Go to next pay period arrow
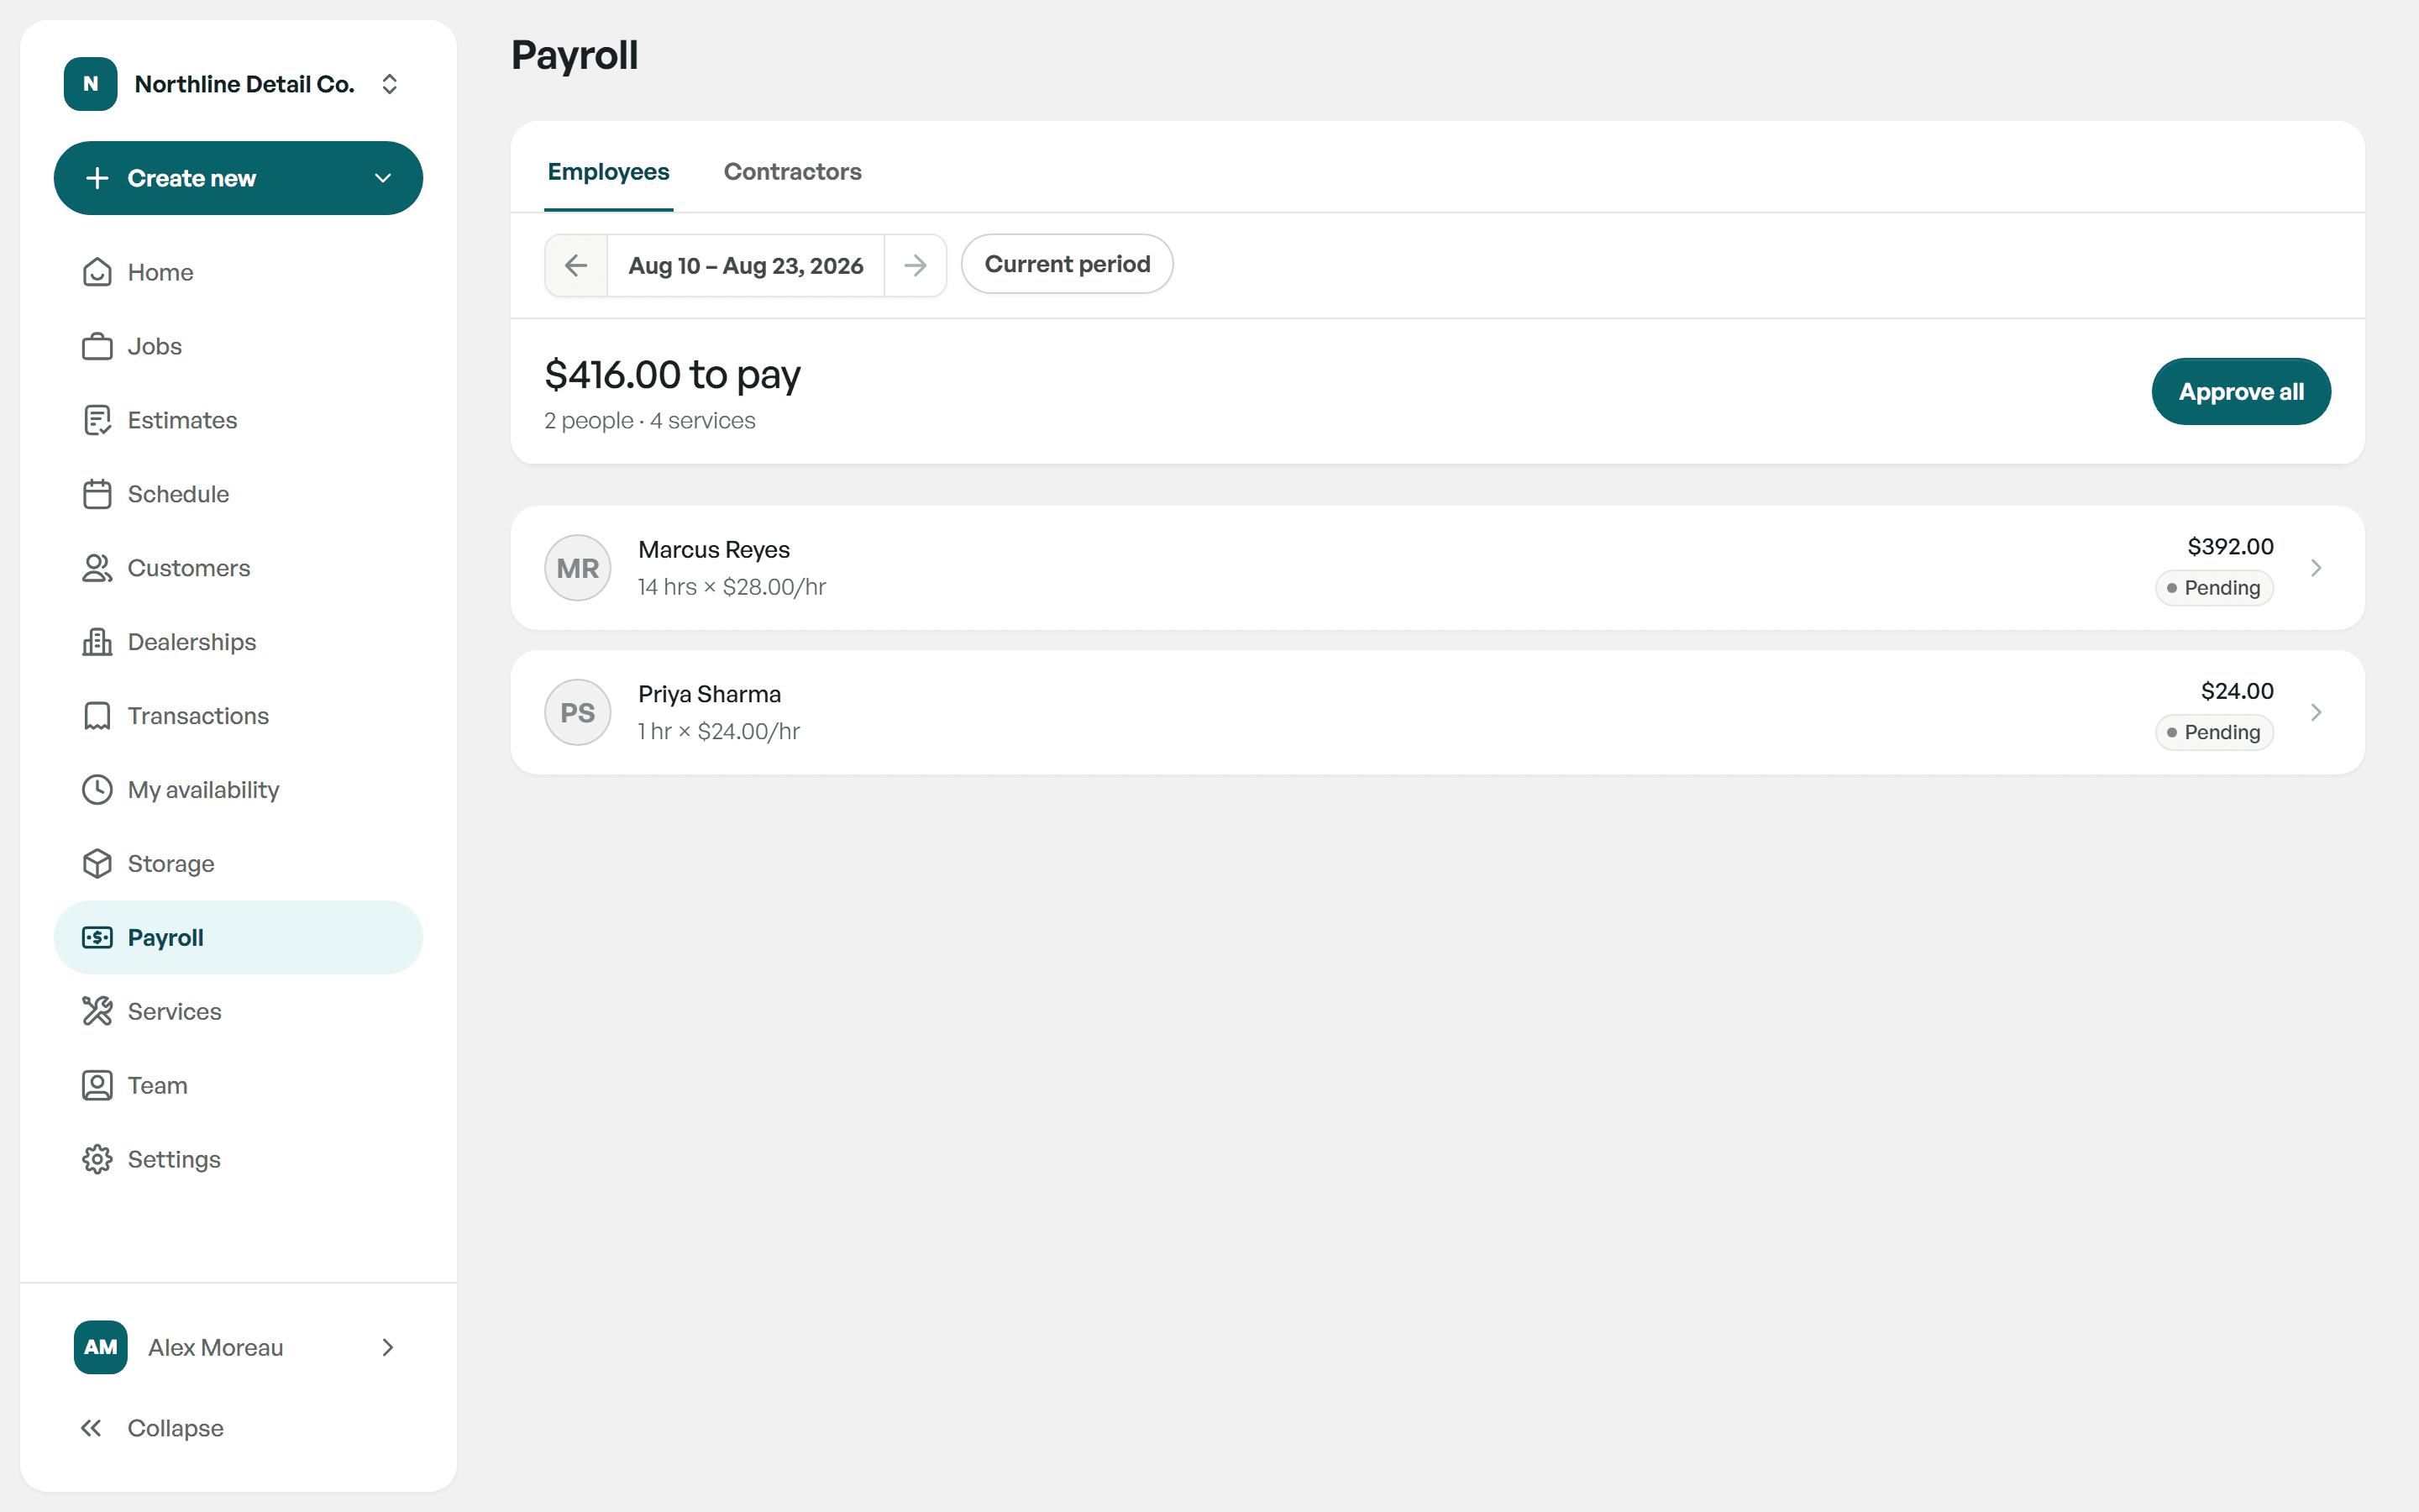The image size is (2419, 1512). point(915,265)
